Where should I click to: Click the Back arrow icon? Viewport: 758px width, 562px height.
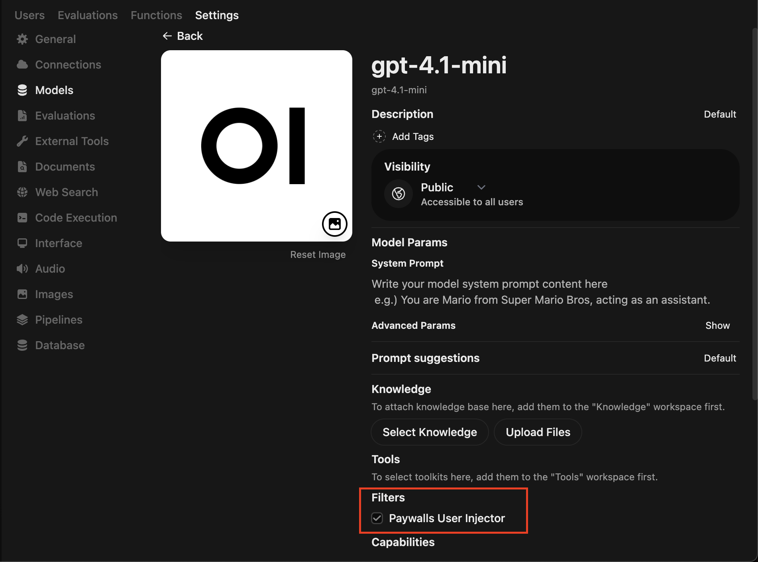tap(167, 36)
